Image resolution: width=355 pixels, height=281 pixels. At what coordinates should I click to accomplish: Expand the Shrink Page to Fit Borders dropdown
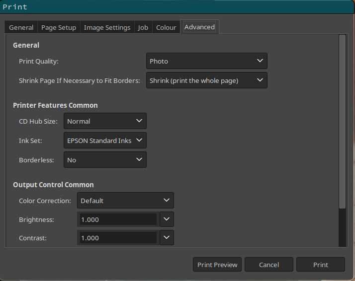206,80
